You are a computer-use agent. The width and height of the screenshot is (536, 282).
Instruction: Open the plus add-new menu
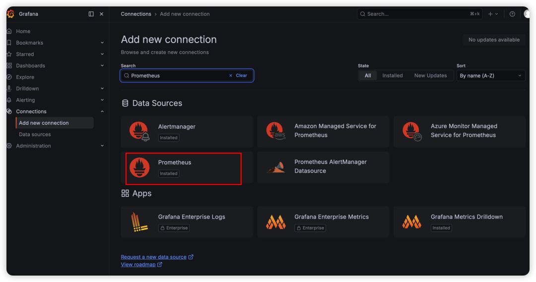(493, 14)
